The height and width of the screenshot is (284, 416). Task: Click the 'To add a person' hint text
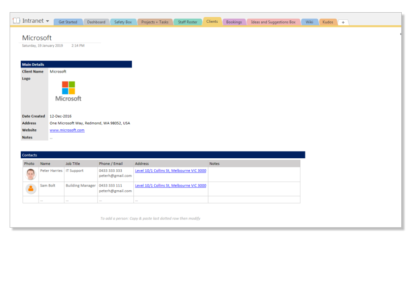(150, 219)
